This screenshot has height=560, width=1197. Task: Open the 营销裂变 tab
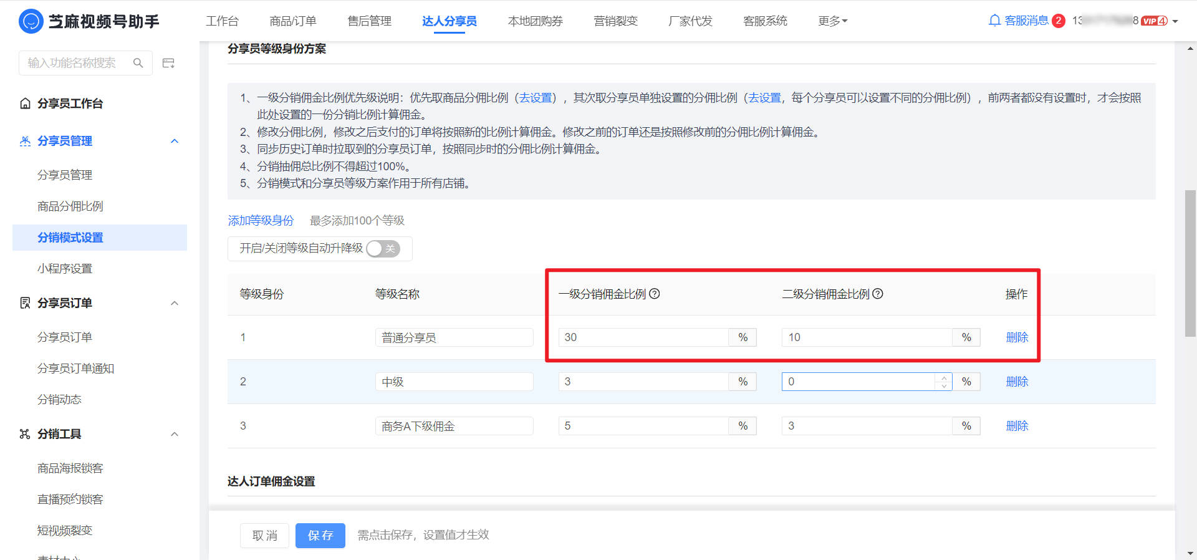[616, 21]
